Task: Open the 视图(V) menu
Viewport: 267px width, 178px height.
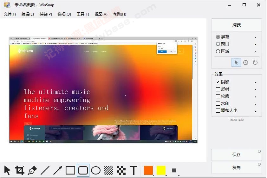Action: (101, 14)
